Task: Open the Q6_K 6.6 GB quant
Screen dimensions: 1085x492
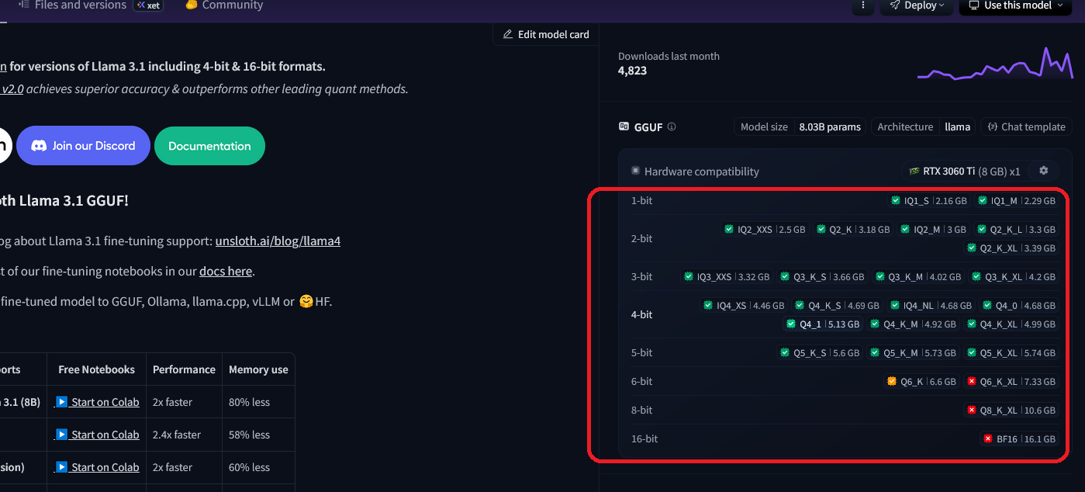Action: [x=922, y=381]
